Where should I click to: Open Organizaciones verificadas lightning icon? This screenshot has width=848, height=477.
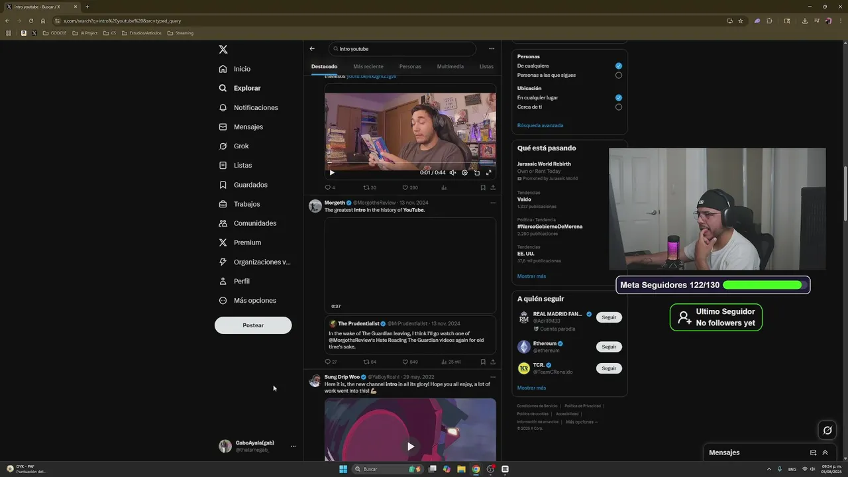tap(223, 262)
